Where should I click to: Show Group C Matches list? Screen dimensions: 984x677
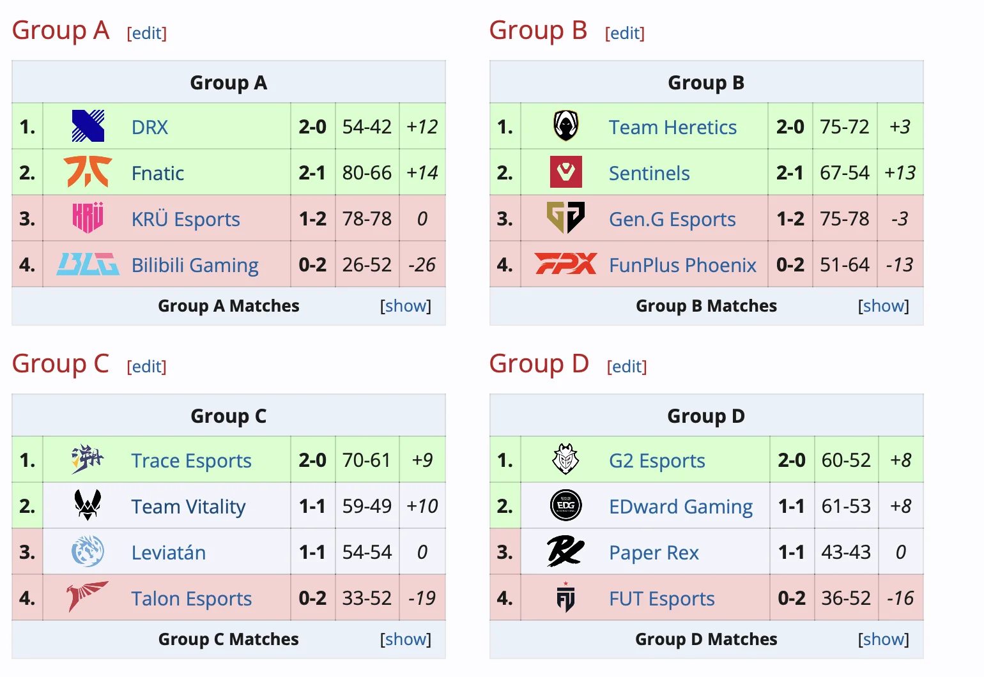point(405,639)
